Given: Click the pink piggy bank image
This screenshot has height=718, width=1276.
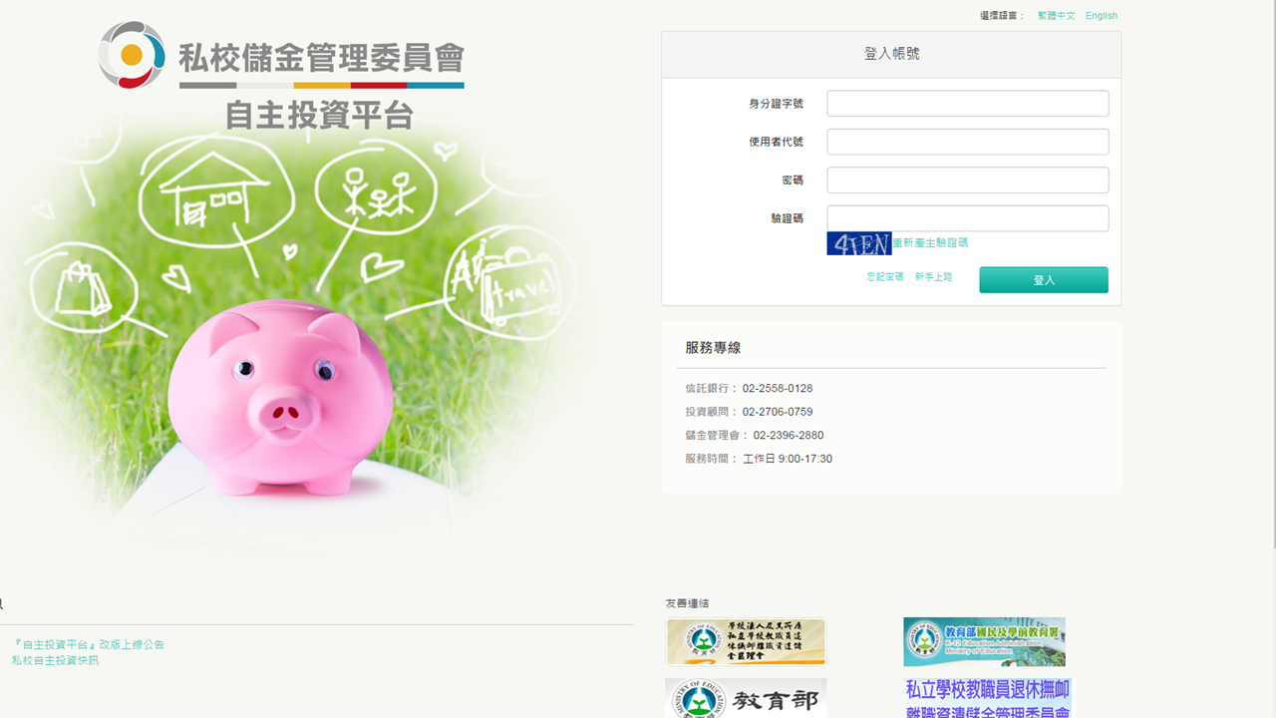Looking at the screenshot, I should coord(281,399).
